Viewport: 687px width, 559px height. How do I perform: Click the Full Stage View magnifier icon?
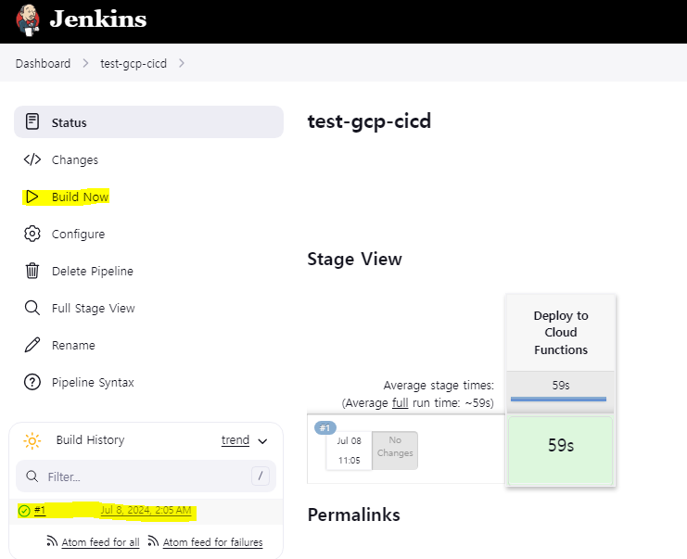(32, 308)
